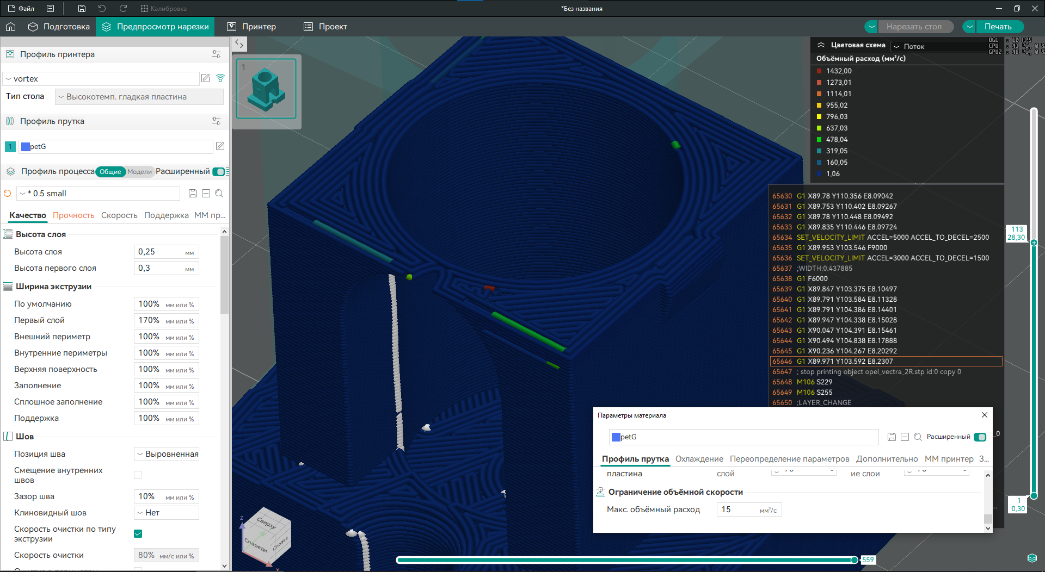
Task: Click the save project icon in title bar
Action: pos(82,8)
